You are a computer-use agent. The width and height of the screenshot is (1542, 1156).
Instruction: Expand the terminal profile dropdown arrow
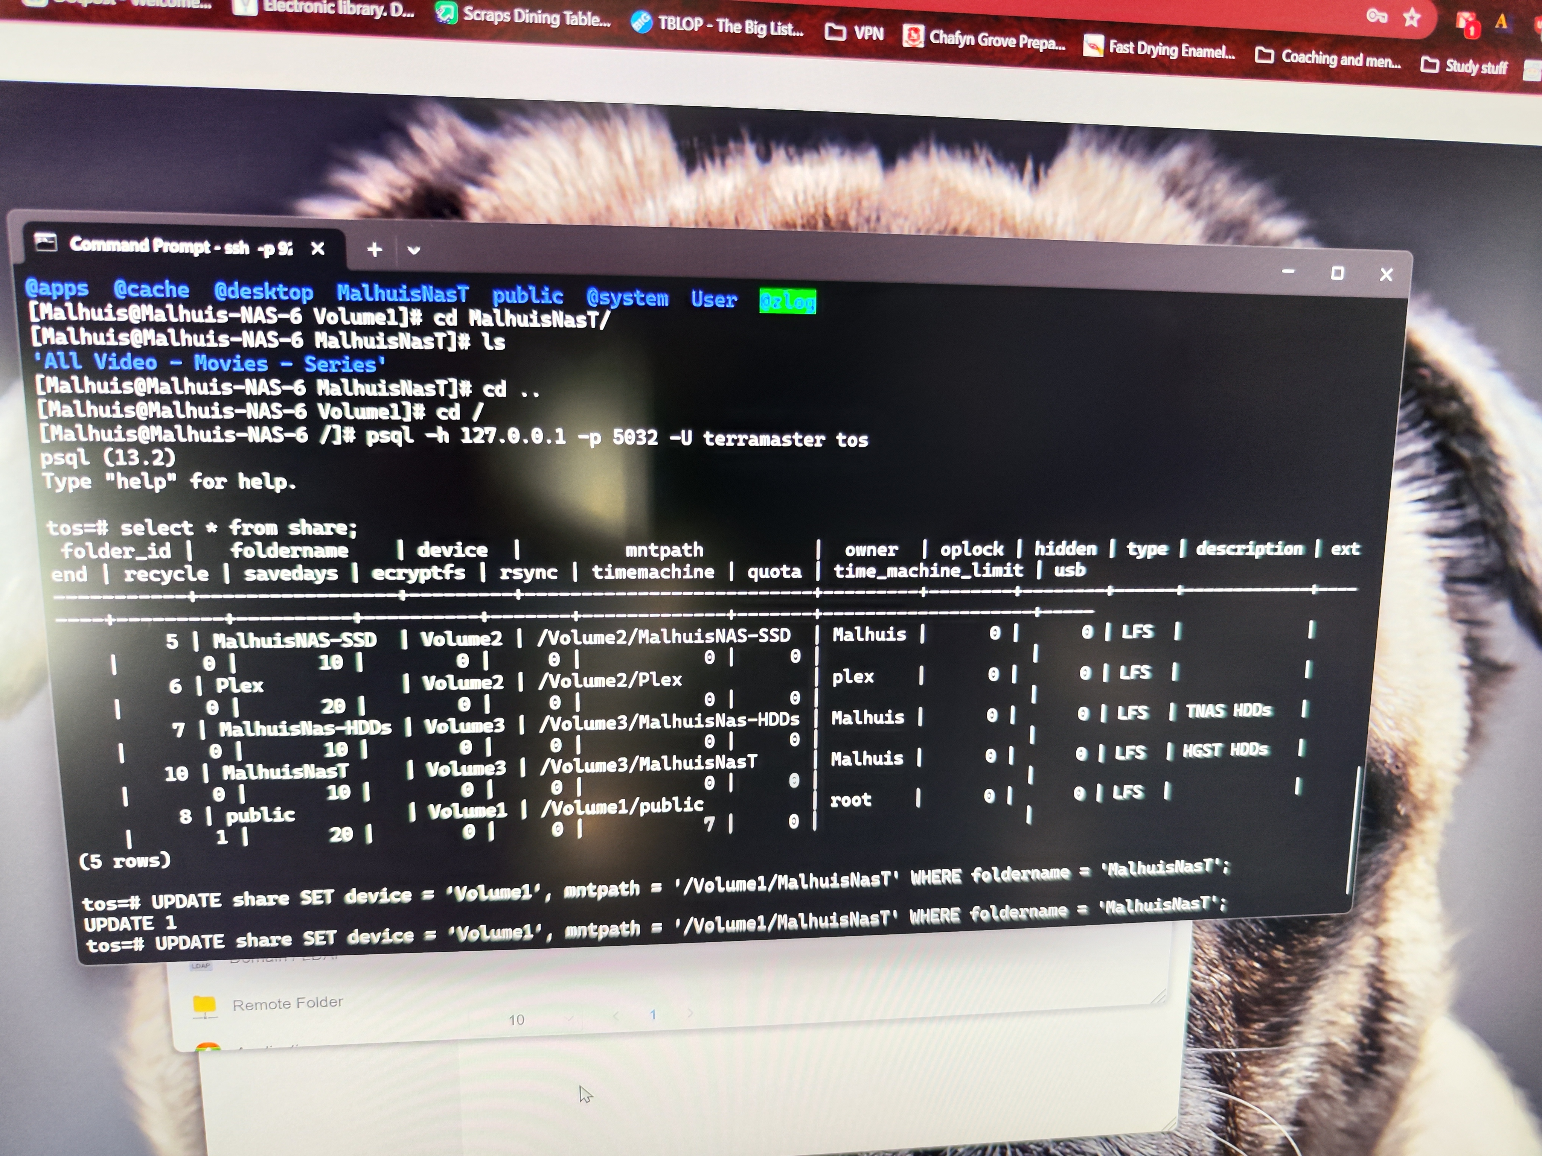point(413,250)
